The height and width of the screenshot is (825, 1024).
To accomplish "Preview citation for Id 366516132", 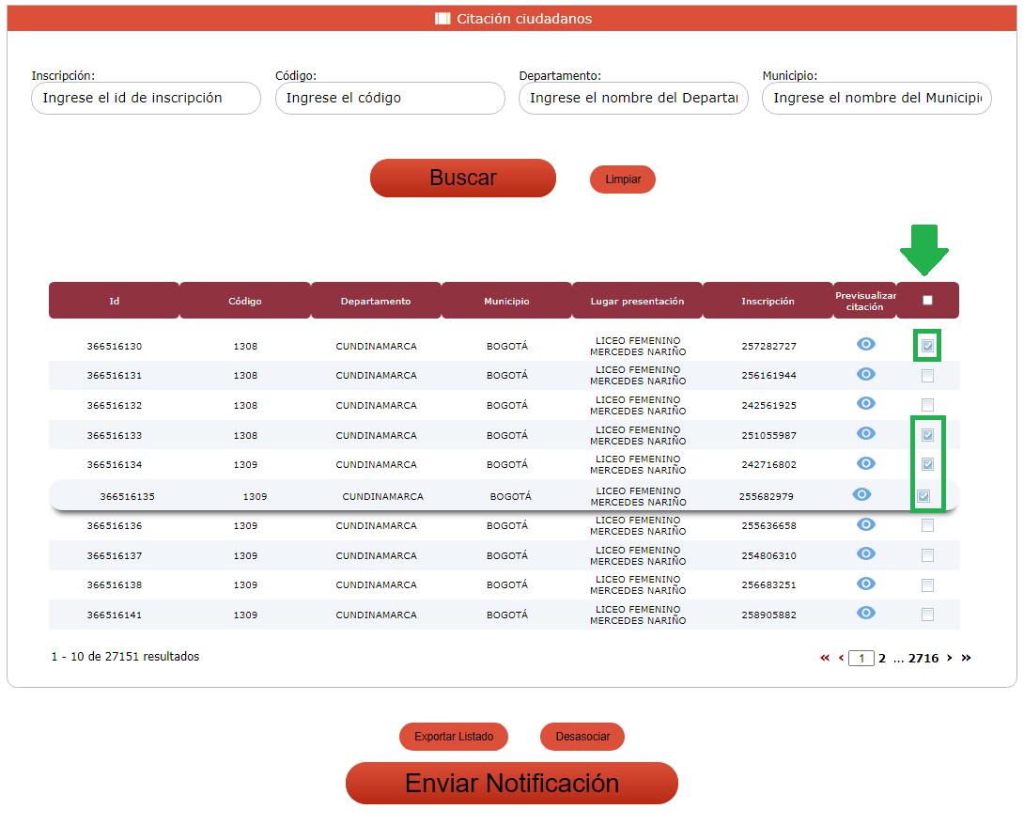I will pyautogui.click(x=866, y=404).
